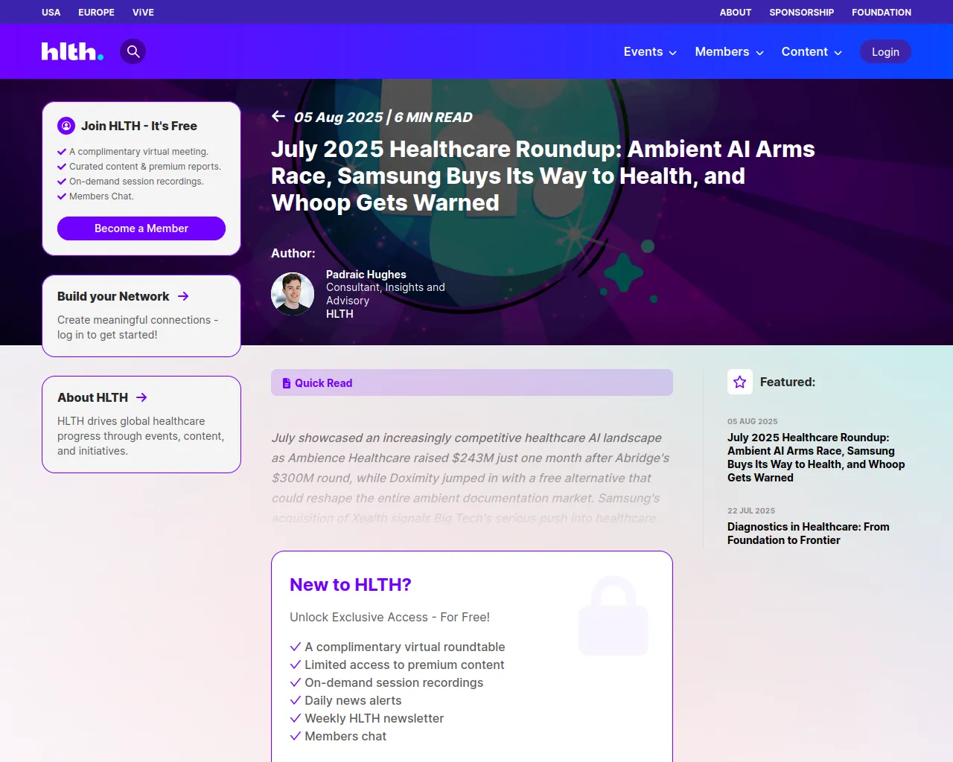This screenshot has height=762, width=953.
Task: Open search with the magnifier icon
Action: click(x=133, y=51)
